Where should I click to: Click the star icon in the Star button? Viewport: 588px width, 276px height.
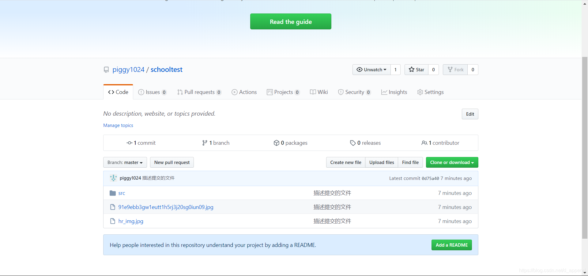coord(412,69)
